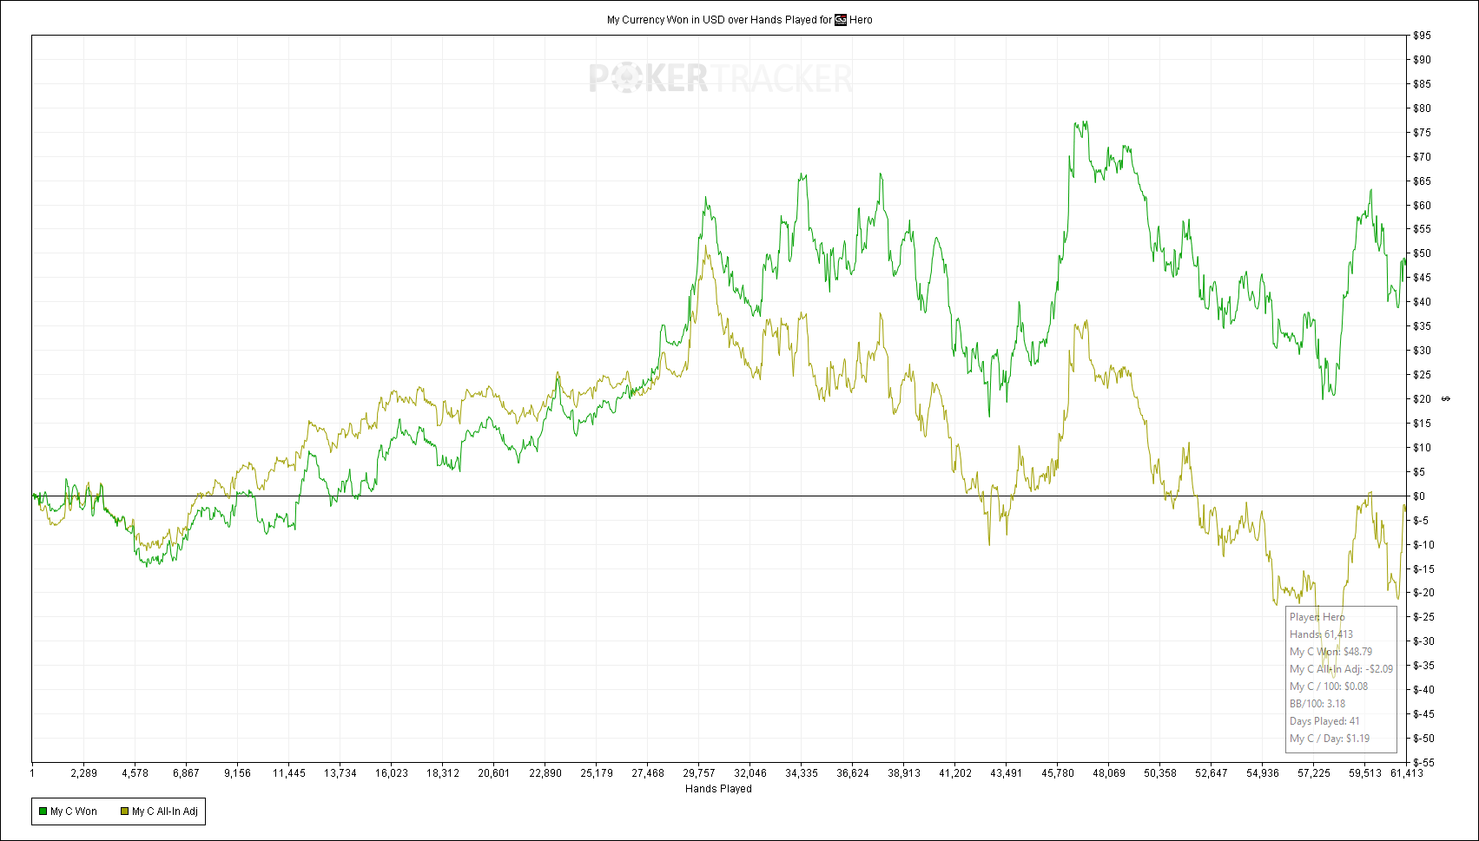The width and height of the screenshot is (1479, 841).
Task: Click the x-axis label '45,780'
Action: [1057, 773]
